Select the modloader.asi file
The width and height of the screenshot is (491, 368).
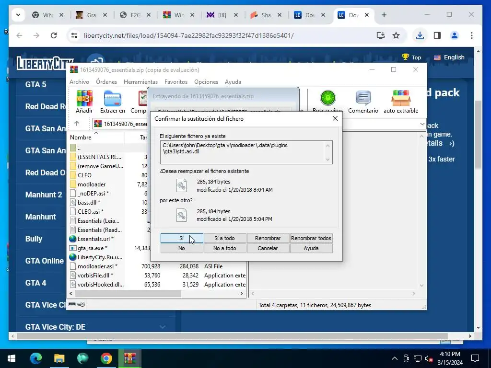point(97,266)
